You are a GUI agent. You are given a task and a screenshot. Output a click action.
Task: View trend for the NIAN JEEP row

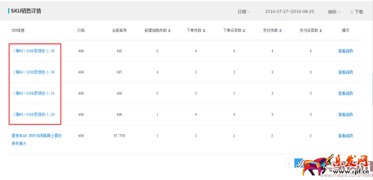pos(345,136)
